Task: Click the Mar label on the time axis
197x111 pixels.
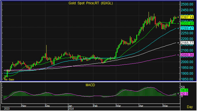Action: (119, 106)
